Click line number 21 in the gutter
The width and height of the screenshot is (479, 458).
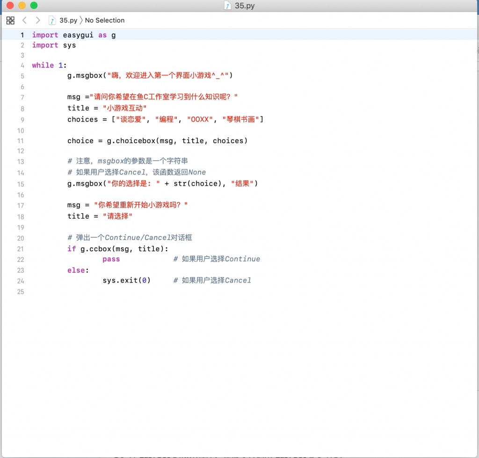click(21, 248)
